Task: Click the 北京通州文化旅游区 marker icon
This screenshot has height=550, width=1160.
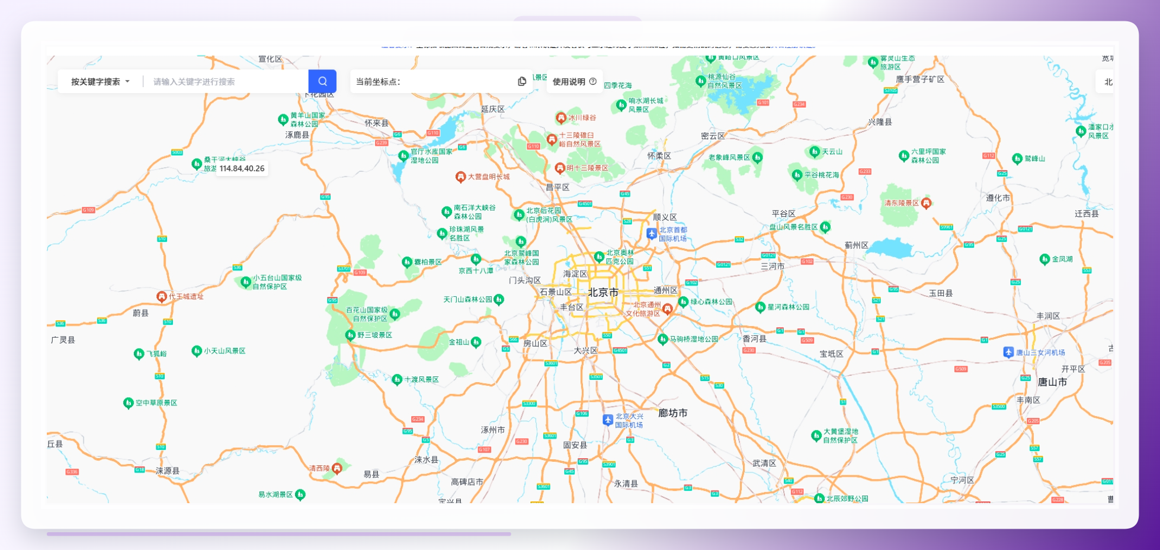Action: tap(668, 309)
